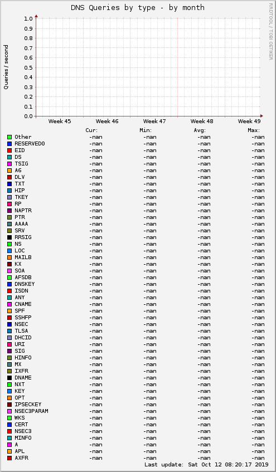Click the 1.0 y-axis value
This screenshot has height=472, width=276.
[28, 18]
